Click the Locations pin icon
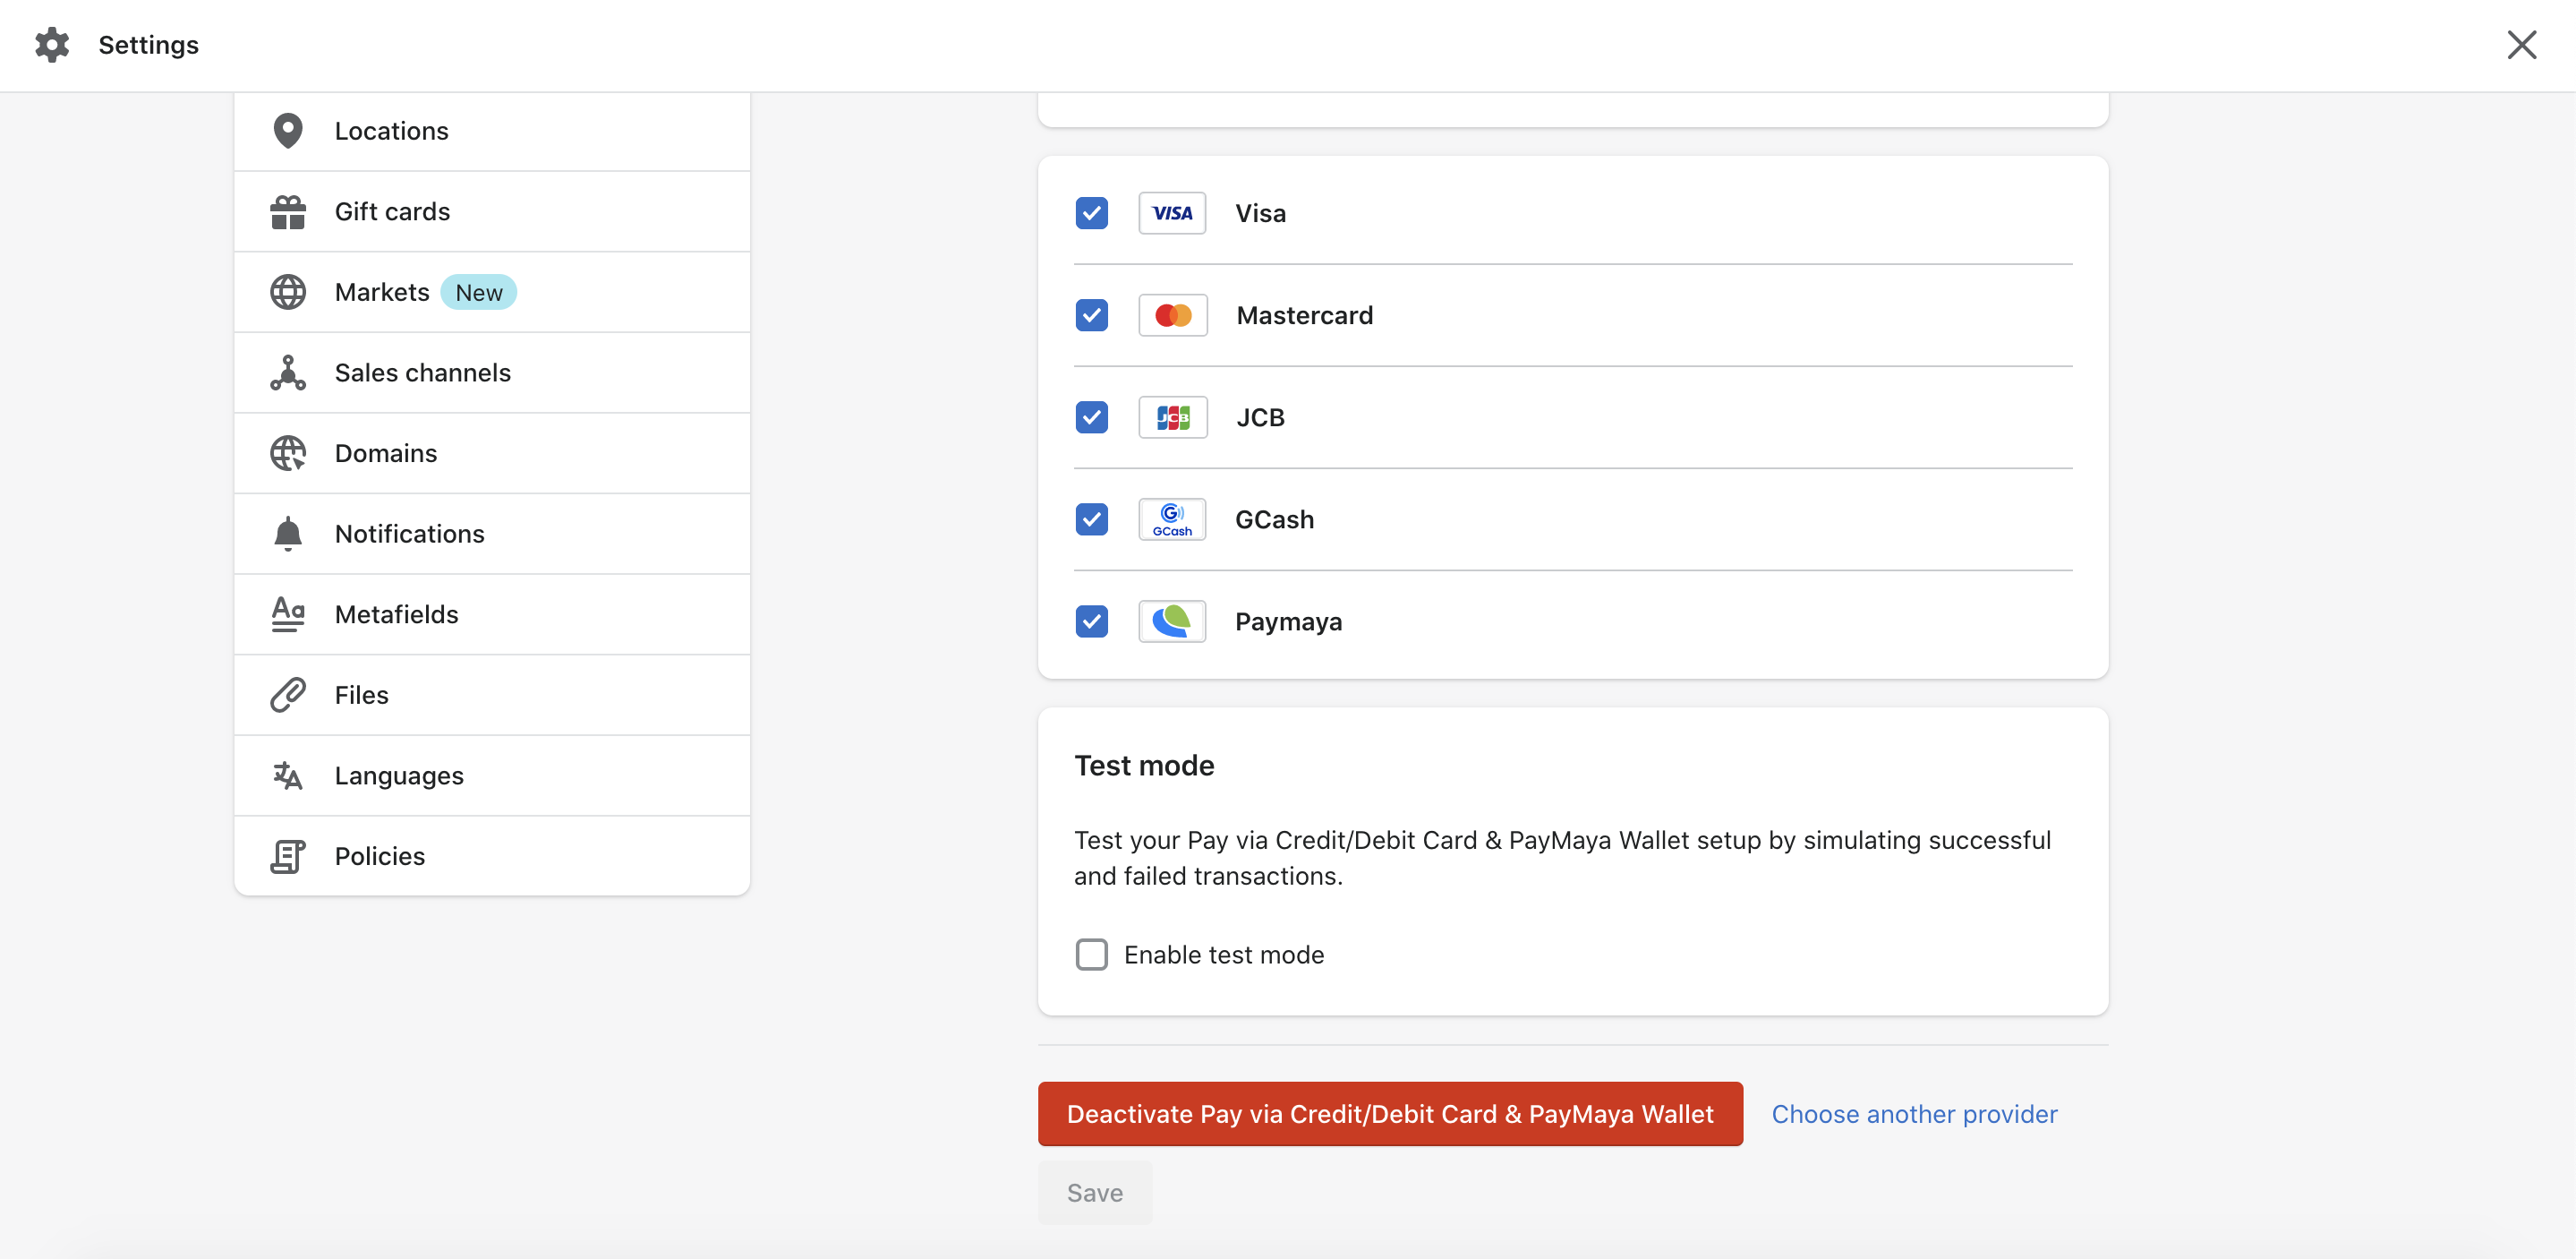This screenshot has height=1259, width=2576. point(287,131)
